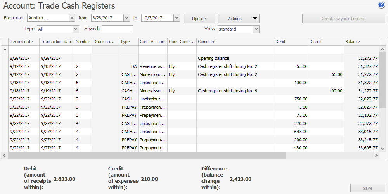Click the Save button
Viewport: 388px width, 194px height.
tap(367, 188)
